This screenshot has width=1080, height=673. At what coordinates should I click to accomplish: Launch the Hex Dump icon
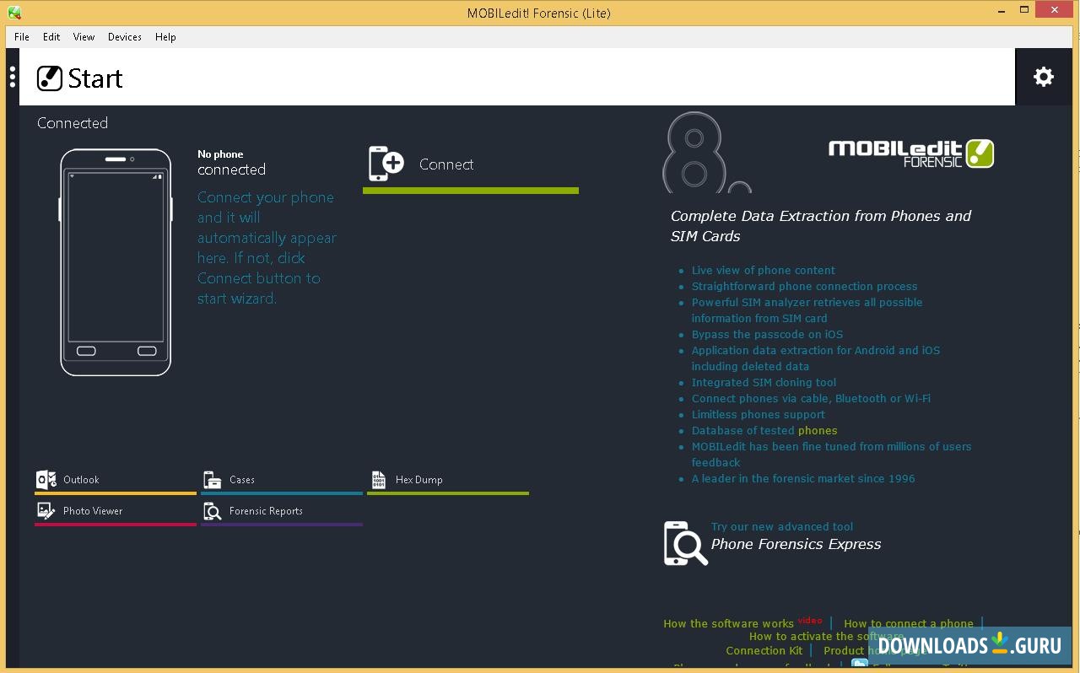[x=379, y=480]
